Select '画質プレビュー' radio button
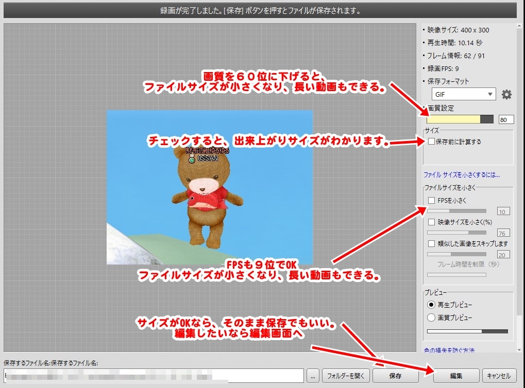 pyautogui.click(x=431, y=318)
